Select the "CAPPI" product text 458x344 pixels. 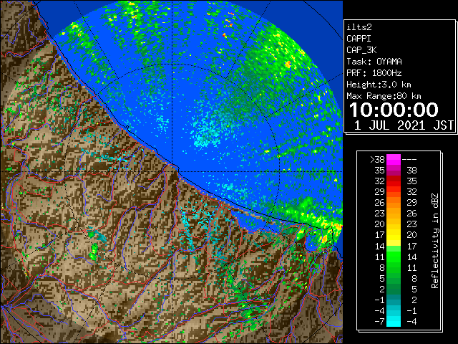[359, 39]
